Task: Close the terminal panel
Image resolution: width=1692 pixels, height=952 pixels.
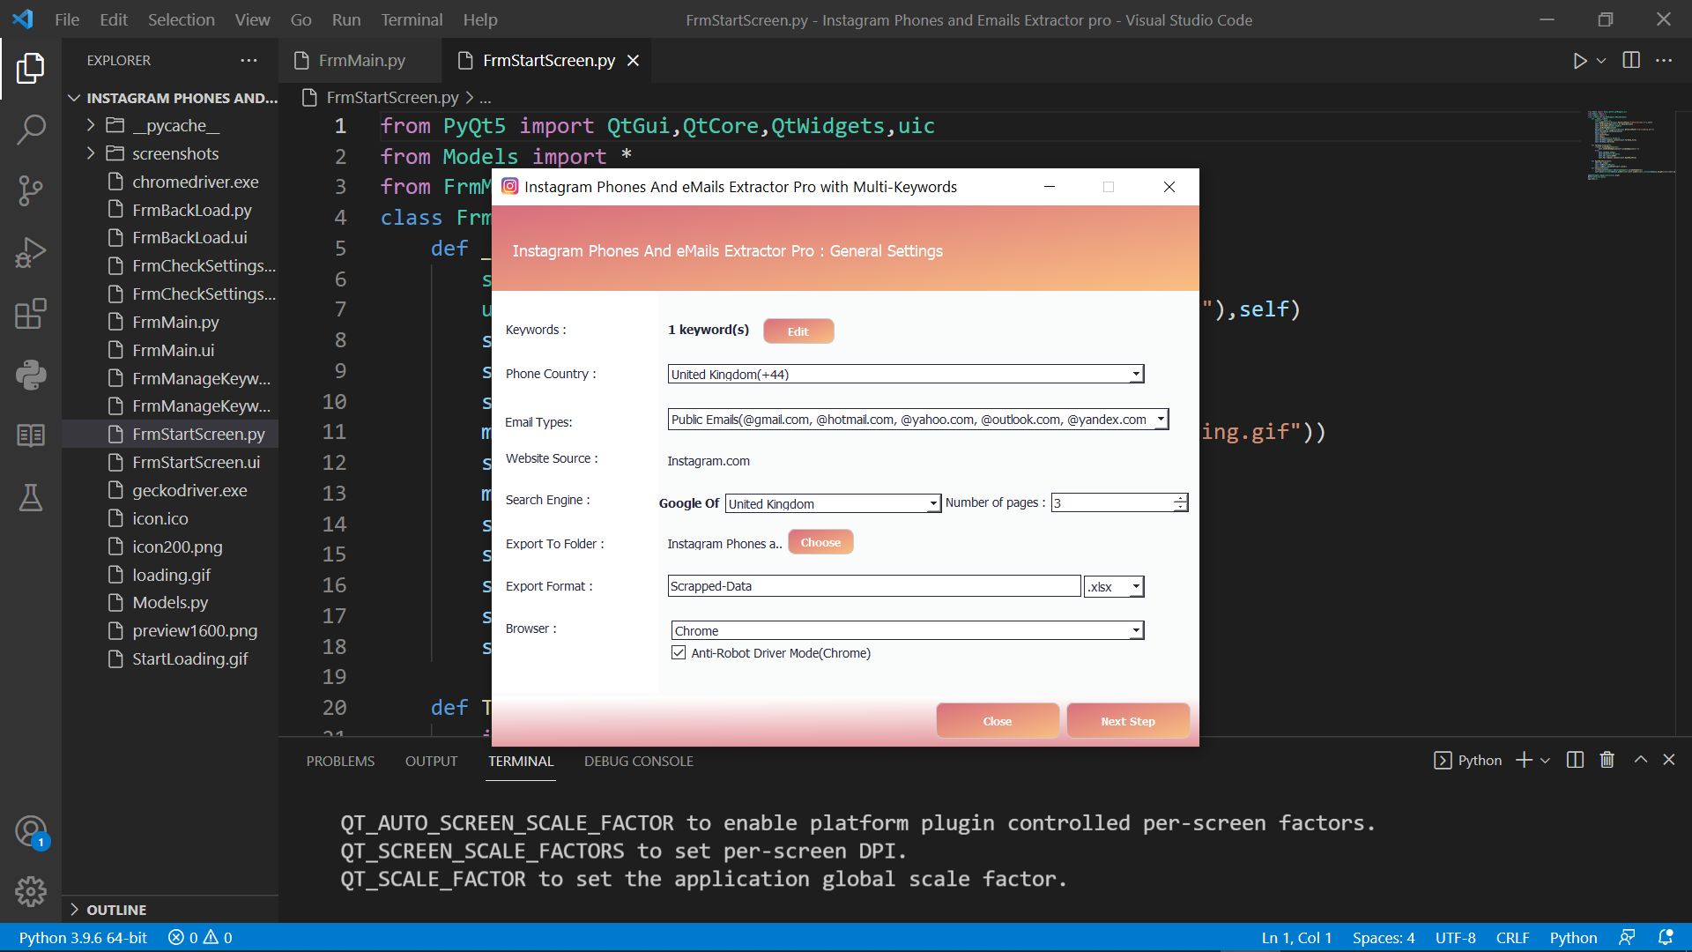Action: pos(1669,760)
